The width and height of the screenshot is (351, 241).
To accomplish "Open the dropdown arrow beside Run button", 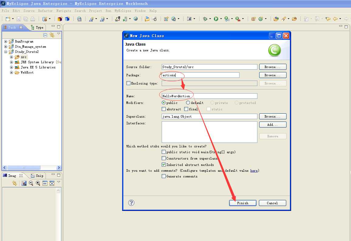I will coord(221,19).
